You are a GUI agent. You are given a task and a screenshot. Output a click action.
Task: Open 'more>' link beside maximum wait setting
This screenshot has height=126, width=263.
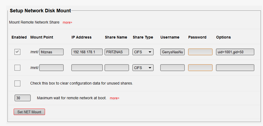[114, 98]
